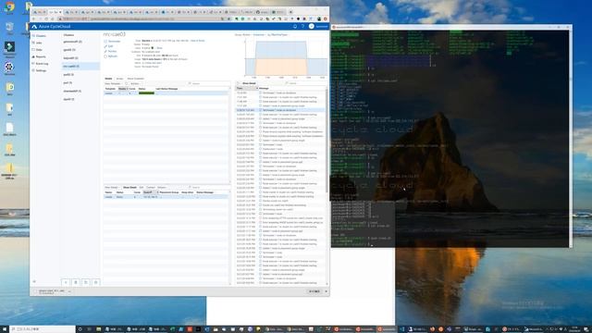This screenshot has width=592, height=333.
Task: Click Refresh in the cluster actions
Action: pos(111,56)
